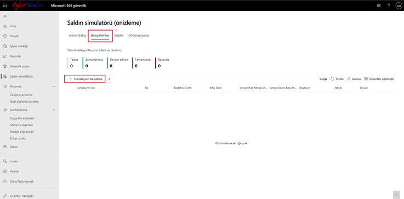Click the Giriş home icon
The image size is (404, 199).
tap(5, 26)
